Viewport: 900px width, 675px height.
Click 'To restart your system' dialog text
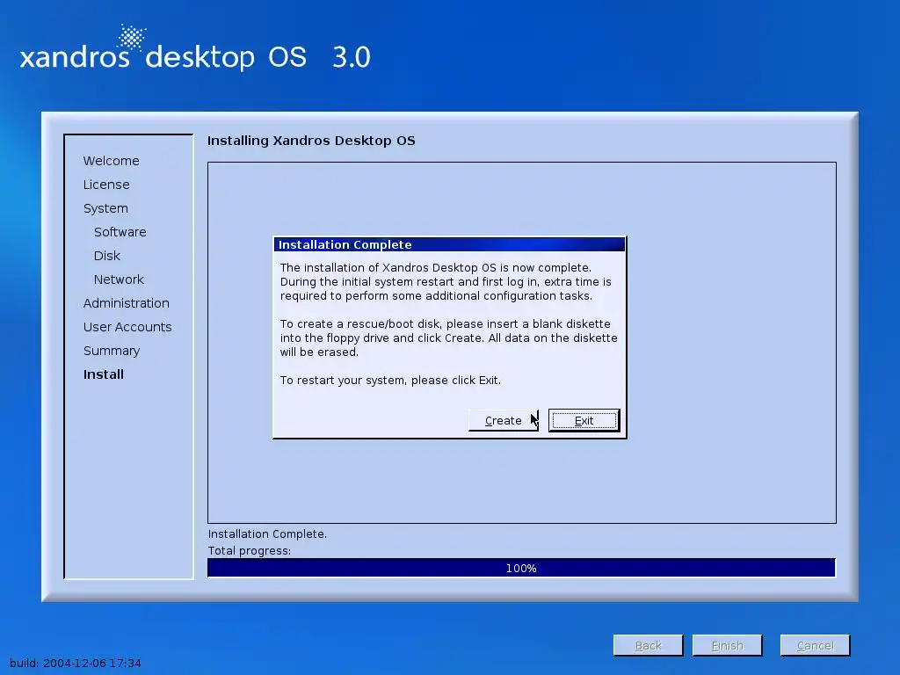coord(390,380)
